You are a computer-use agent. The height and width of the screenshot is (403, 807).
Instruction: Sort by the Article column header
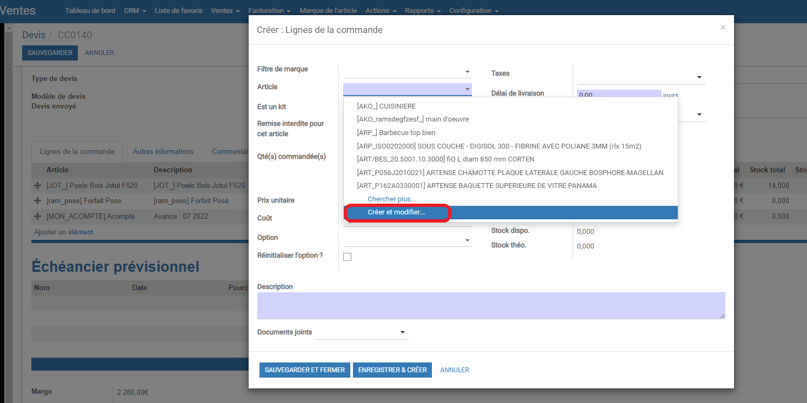tap(57, 170)
